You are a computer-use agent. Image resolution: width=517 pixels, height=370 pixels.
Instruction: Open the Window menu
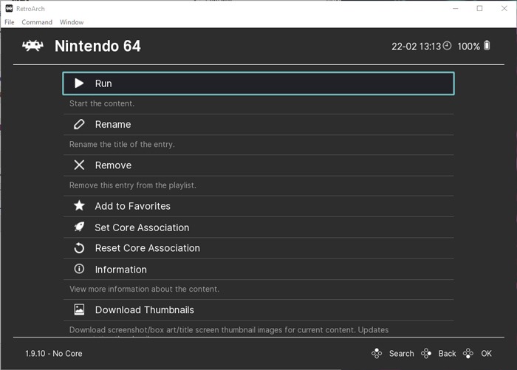click(72, 22)
